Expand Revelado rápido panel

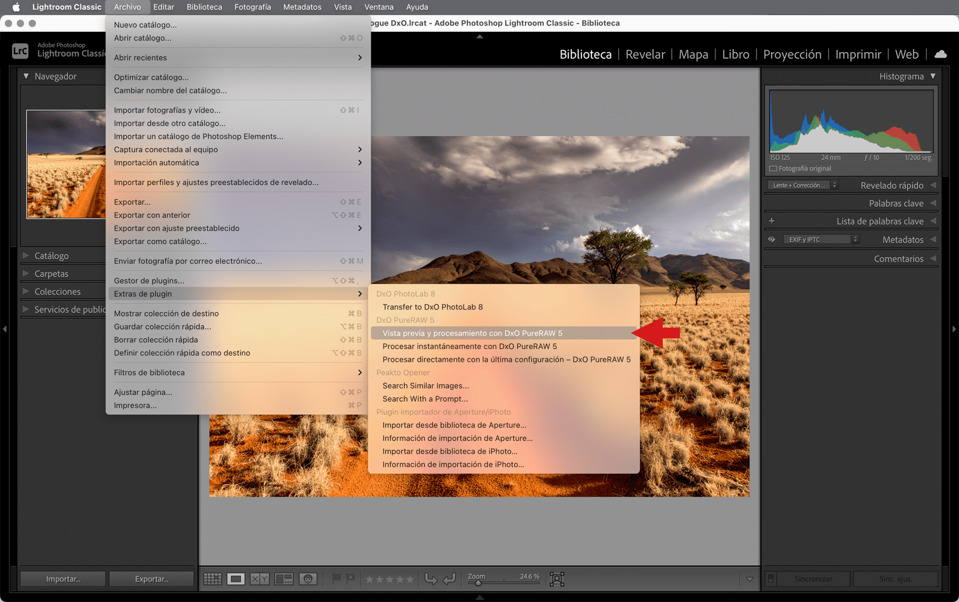point(933,185)
